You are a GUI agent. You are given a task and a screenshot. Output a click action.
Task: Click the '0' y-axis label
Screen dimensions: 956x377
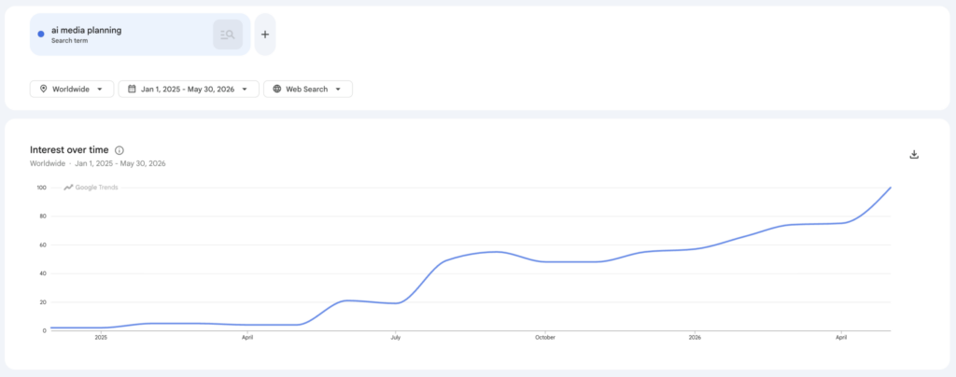[x=45, y=330]
